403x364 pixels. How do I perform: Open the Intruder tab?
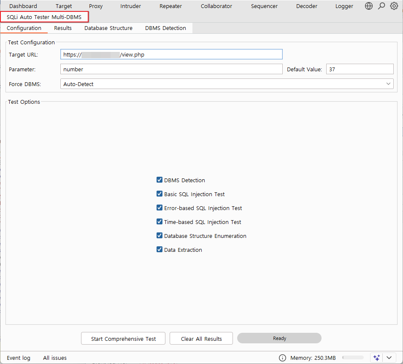pos(130,6)
